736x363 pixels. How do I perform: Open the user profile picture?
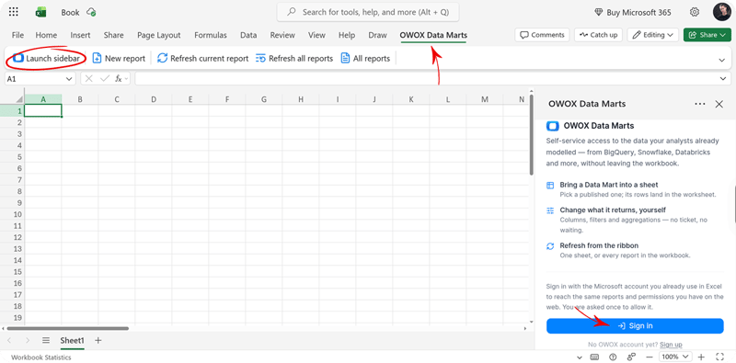(721, 12)
